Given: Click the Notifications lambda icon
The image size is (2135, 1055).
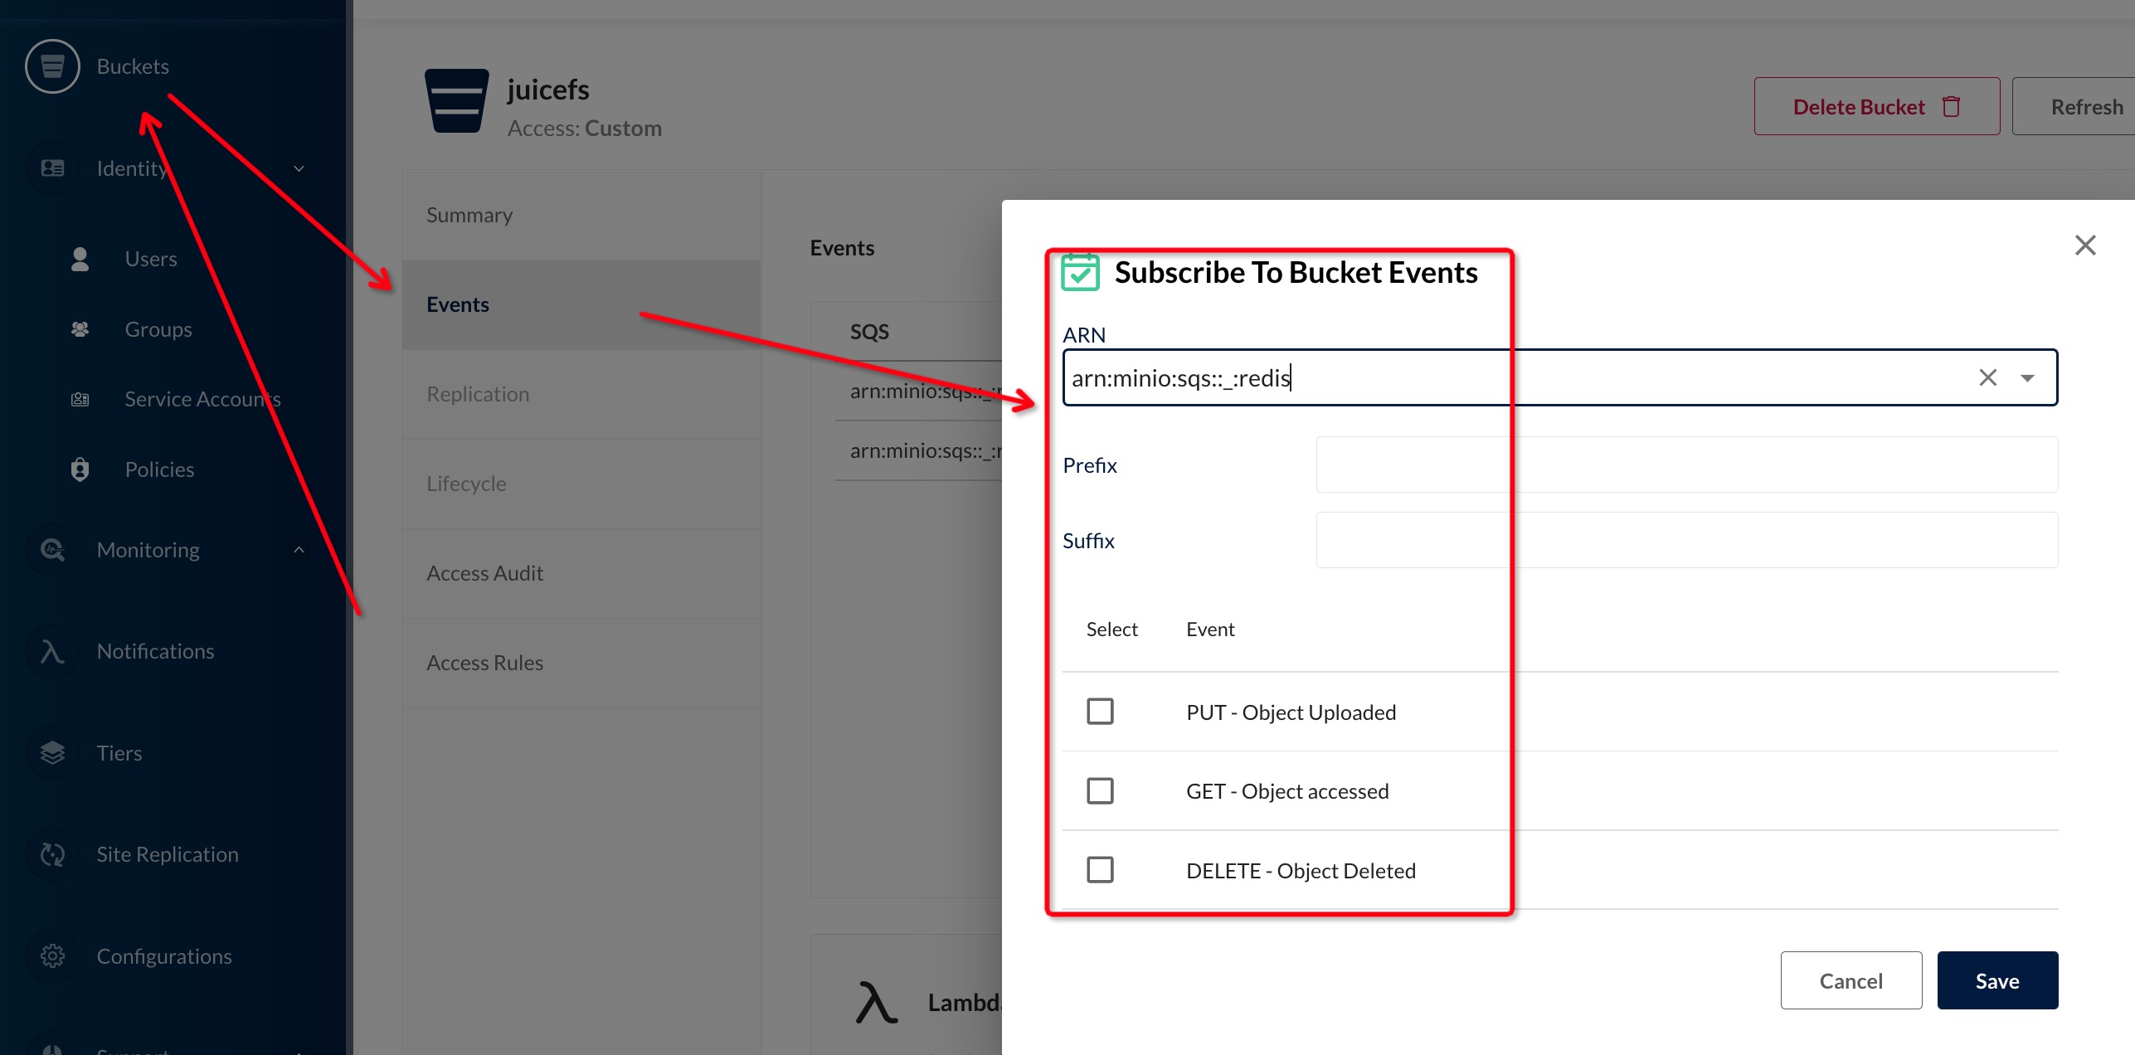Looking at the screenshot, I should 52,651.
